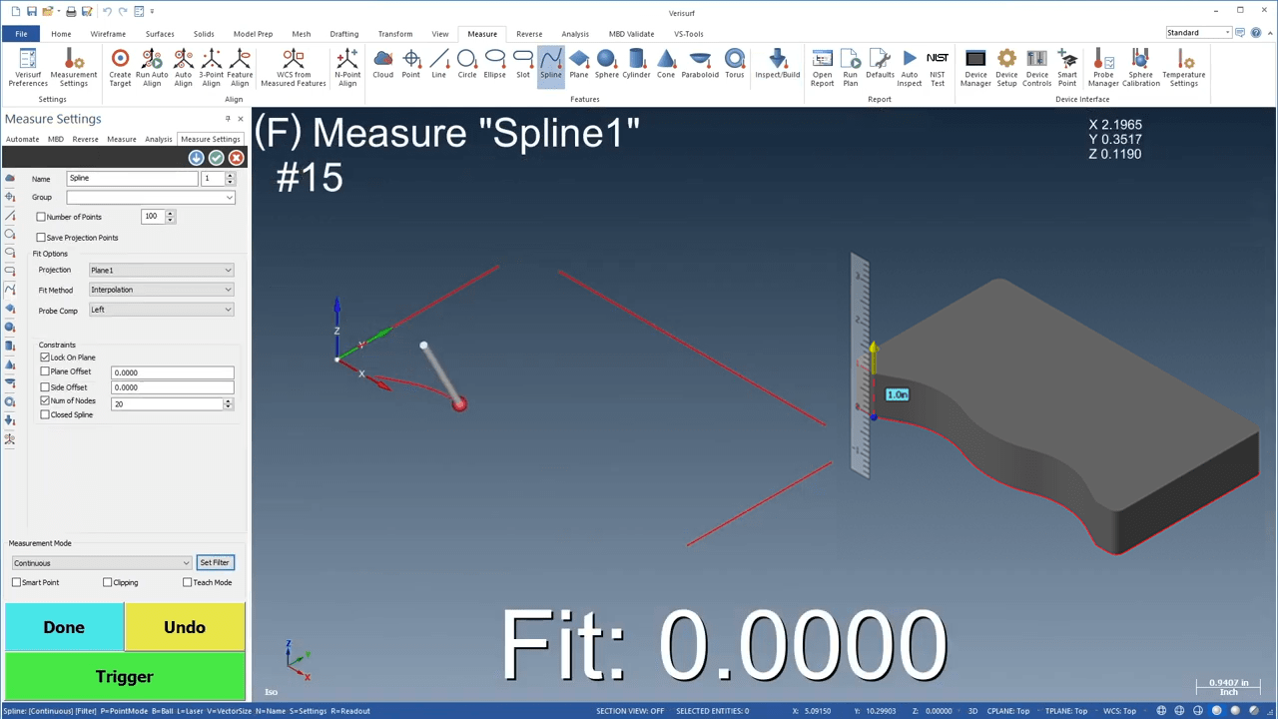Select N-Point Align tool

tap(347, 68)
